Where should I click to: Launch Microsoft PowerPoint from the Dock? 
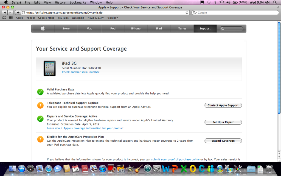175,169
